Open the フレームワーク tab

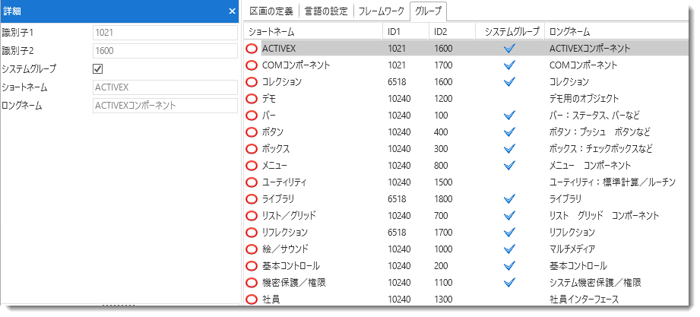(382, 11)
